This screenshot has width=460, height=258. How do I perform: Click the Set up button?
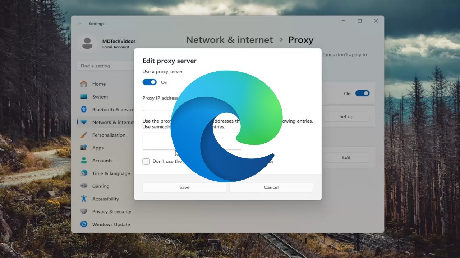[346, 116]
